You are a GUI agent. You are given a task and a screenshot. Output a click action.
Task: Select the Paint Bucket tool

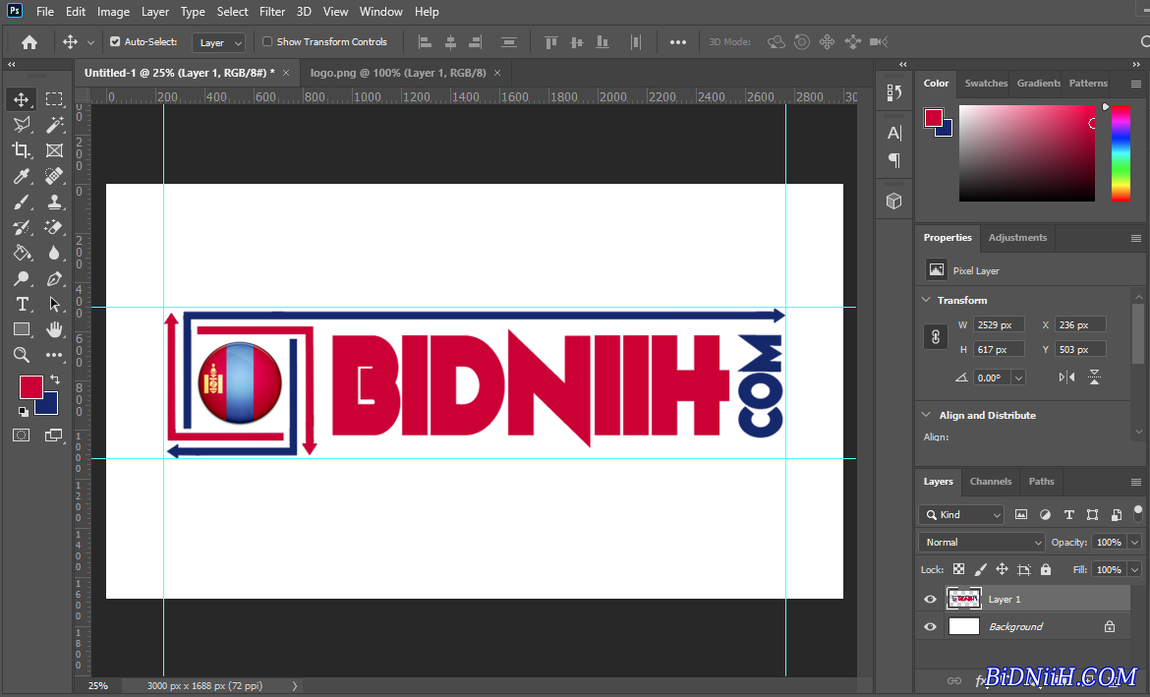[x=22, y=253]
